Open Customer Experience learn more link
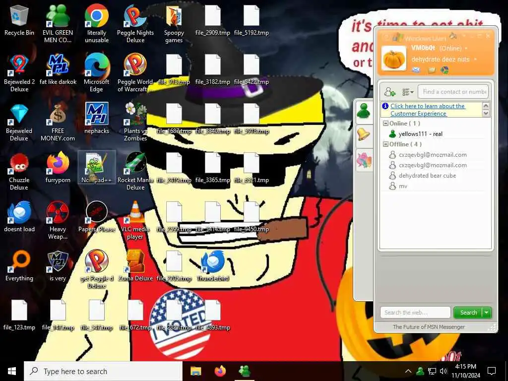508x381 pixels. 428,110
